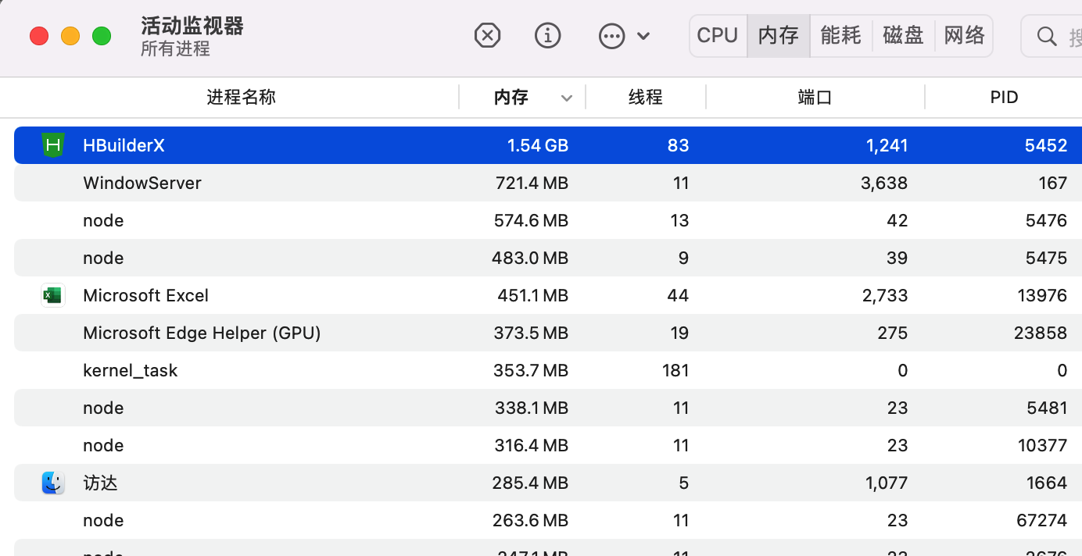Screen dimensions: 1082x556
Task: Click ports value 1,077 for 访达
Action: [x=887, y=483]
